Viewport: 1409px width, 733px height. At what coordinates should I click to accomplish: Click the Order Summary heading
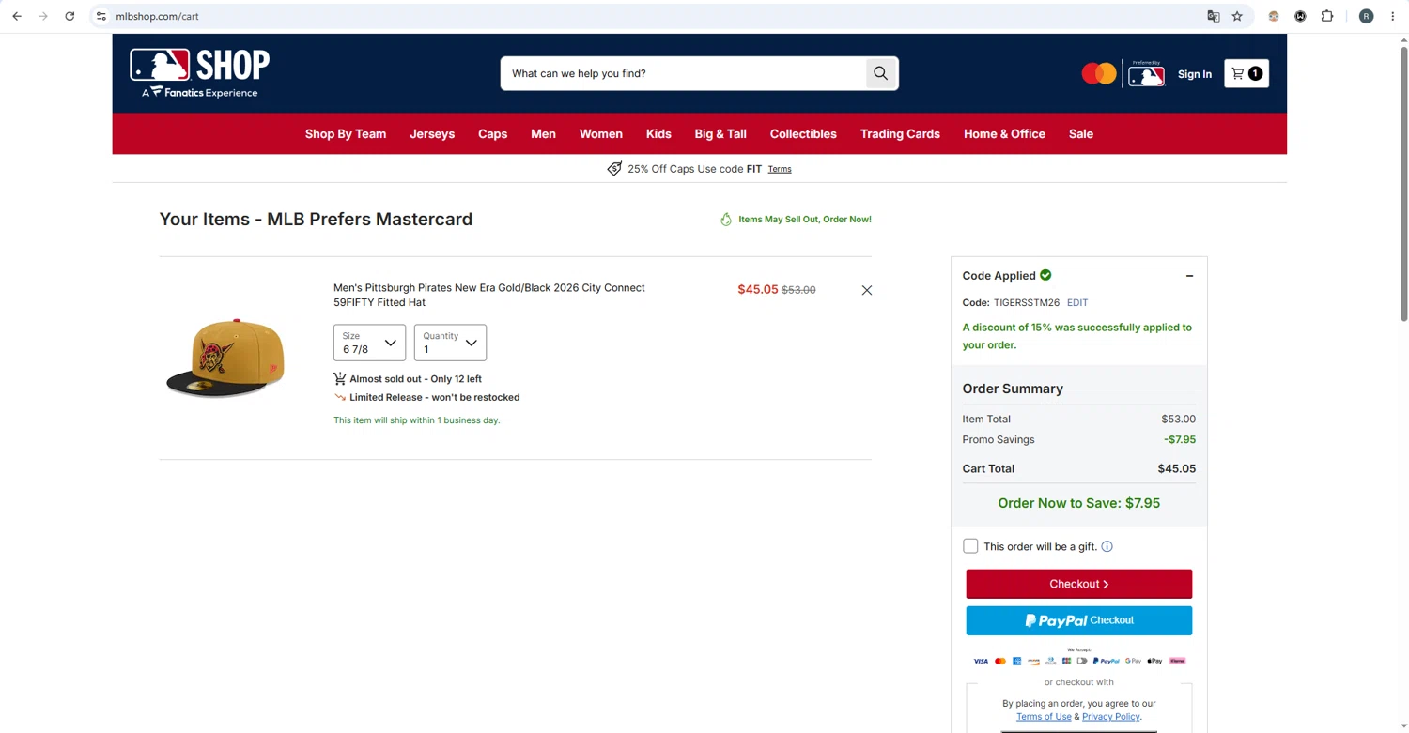tap(1013, 389)
